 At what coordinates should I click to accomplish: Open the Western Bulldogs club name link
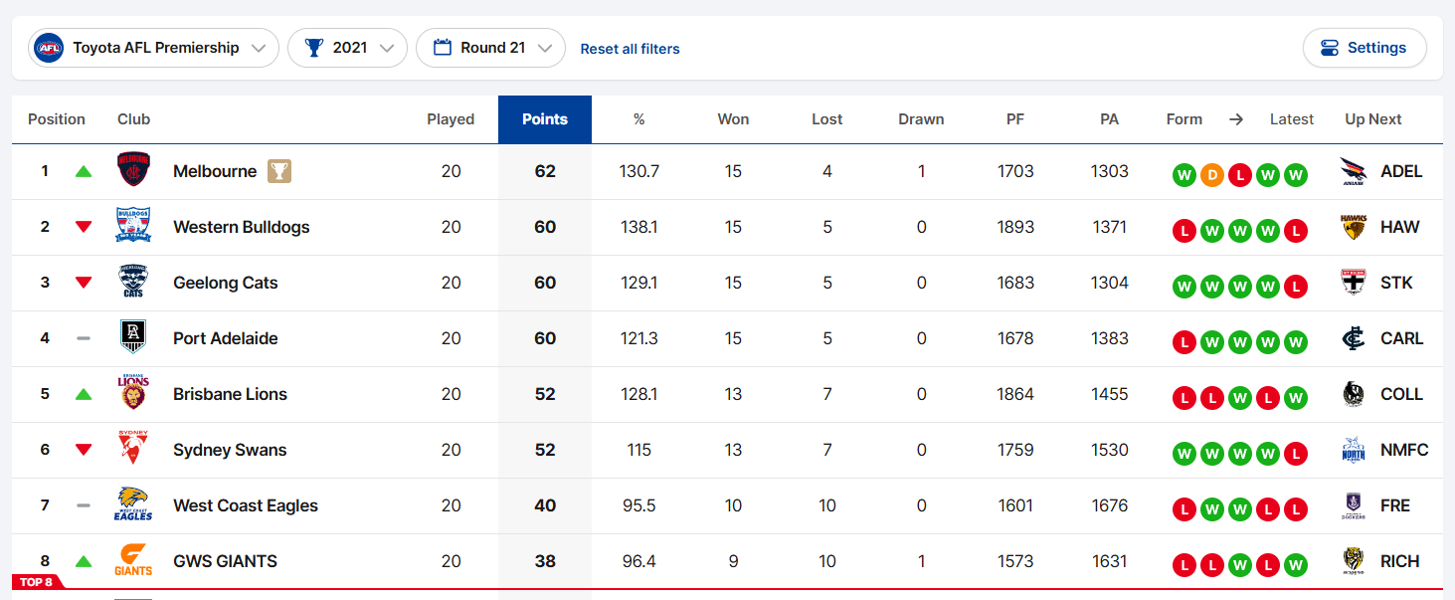pyautogui.click(x=242, y=227)
